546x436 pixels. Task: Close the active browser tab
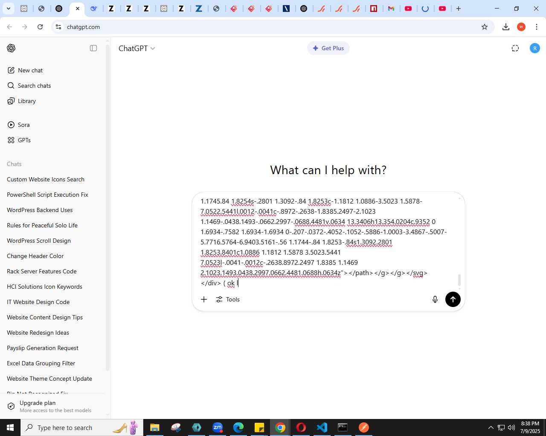pyautogui.click(x=78, y=9)
